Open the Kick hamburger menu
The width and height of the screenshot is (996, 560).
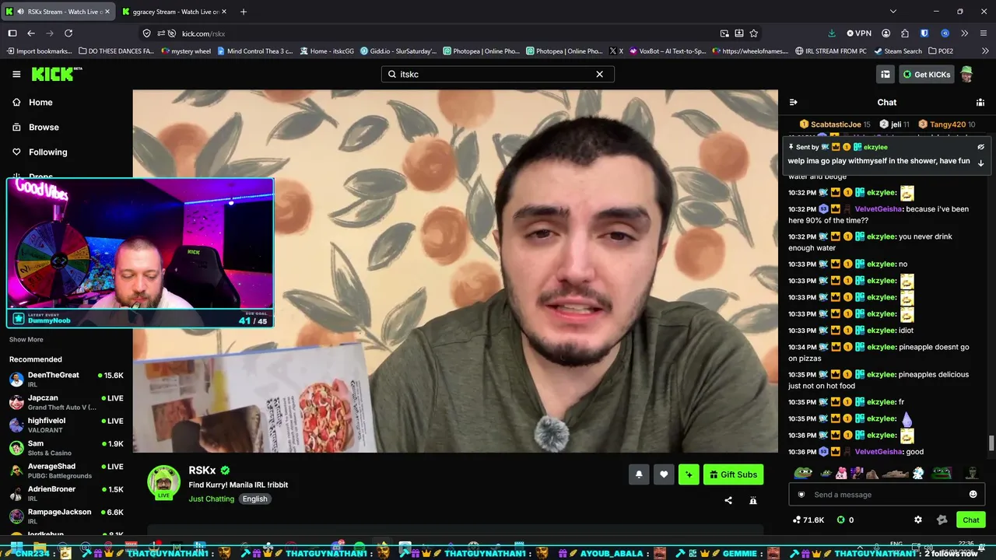tap(16, 74)
